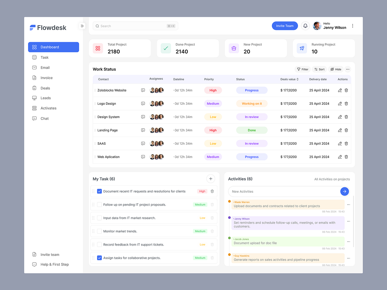Uncheck Document recent IT requests task
Viewport: 387px width, 290px height.
(99, 191)
